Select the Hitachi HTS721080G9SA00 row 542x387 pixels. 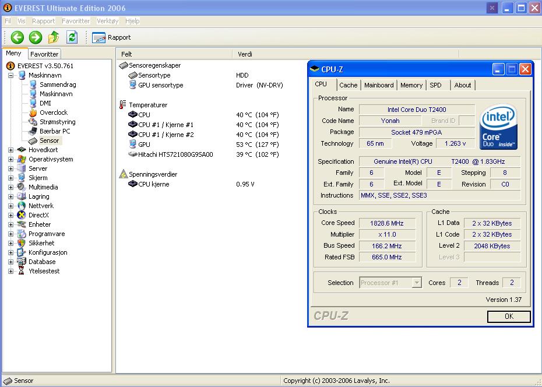coord(203,154)
